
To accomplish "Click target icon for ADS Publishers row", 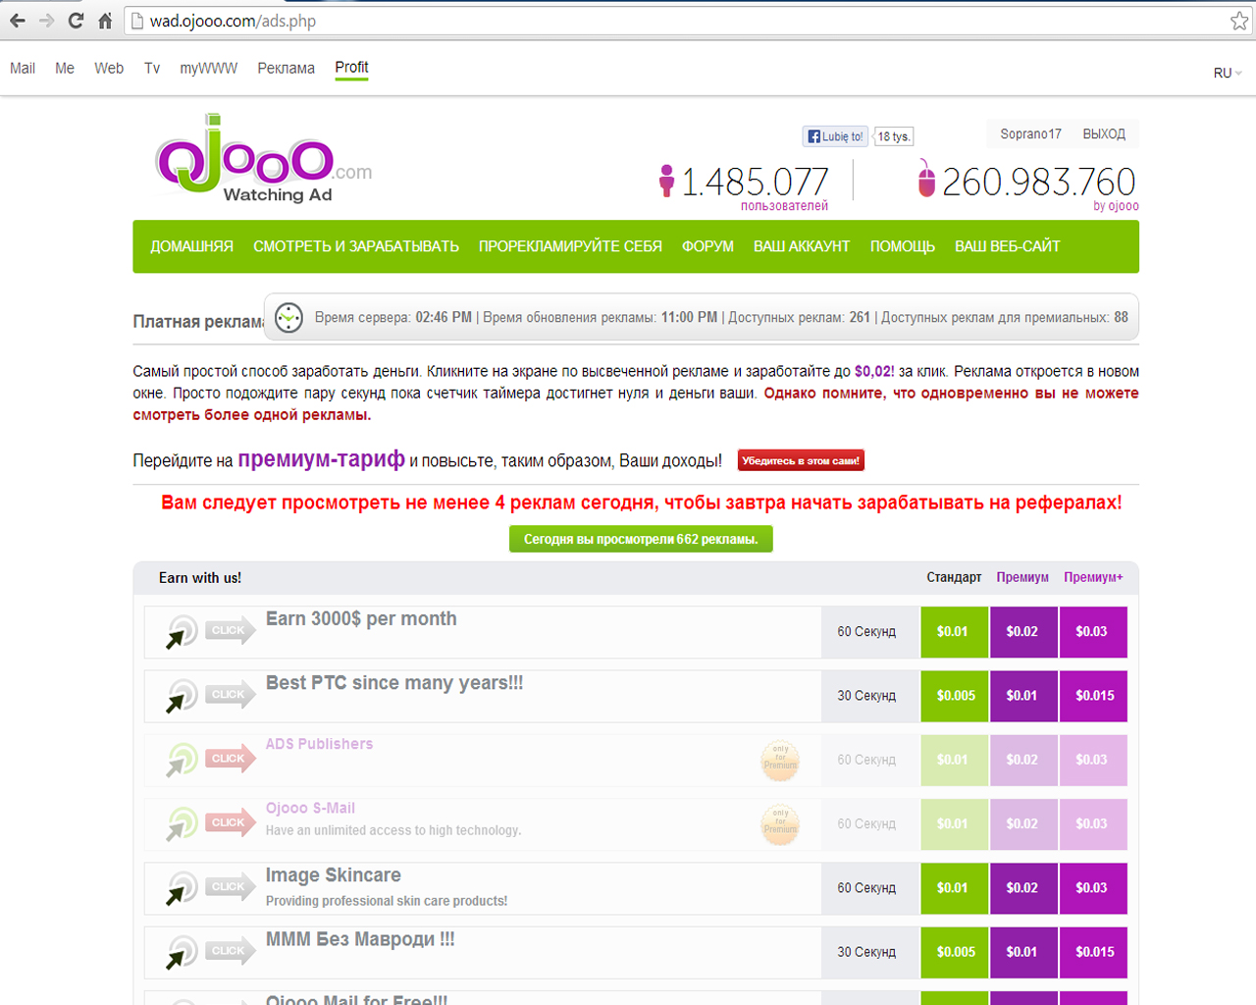I will [x=182, y=760].
